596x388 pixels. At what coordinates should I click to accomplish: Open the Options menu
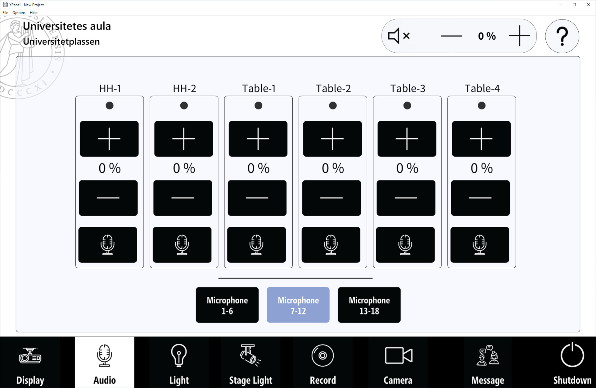point(19,13)
